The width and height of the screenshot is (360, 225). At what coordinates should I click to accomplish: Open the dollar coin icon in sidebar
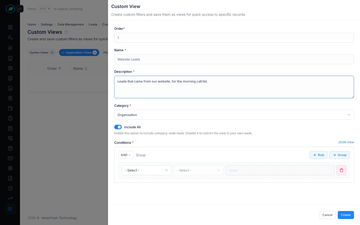point(10,98)
